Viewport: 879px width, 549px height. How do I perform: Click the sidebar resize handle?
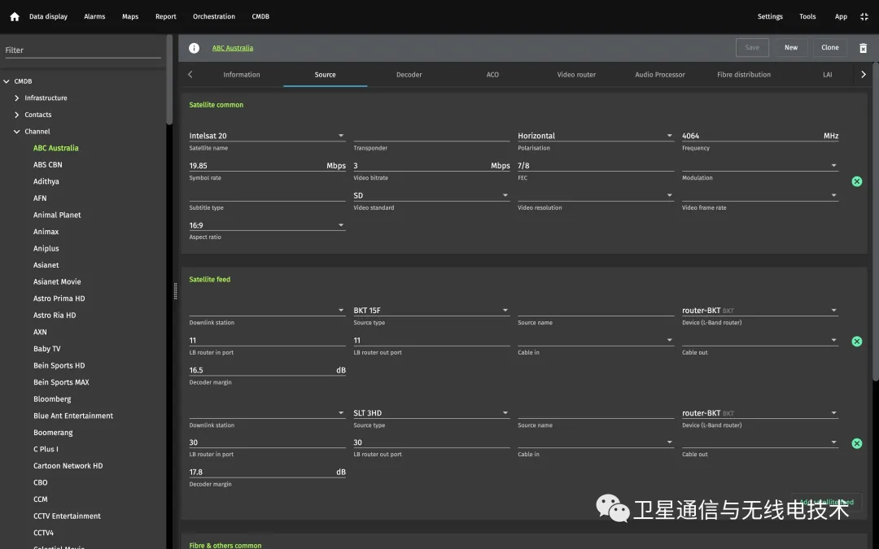176,291
